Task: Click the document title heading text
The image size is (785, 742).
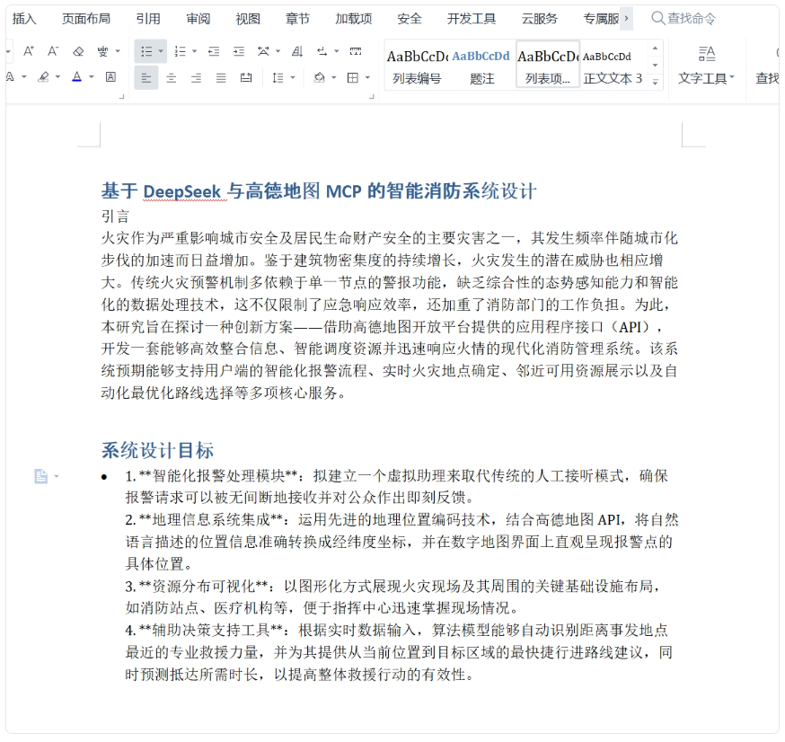Action: click(x=319, y=191)
